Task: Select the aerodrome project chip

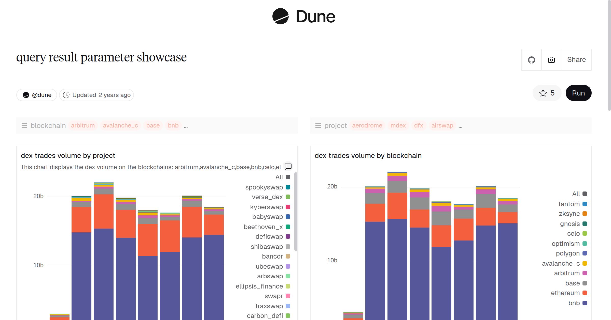Action: [367, 125]
